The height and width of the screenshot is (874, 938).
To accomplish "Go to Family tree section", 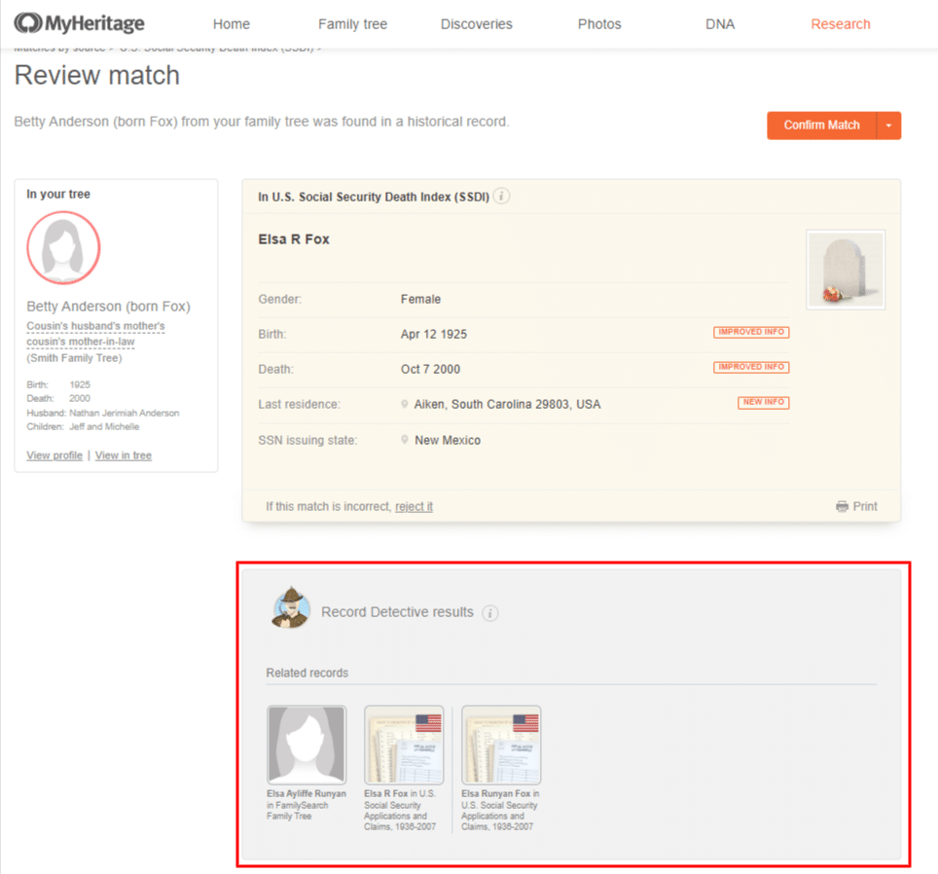I will tap(352, 24).
